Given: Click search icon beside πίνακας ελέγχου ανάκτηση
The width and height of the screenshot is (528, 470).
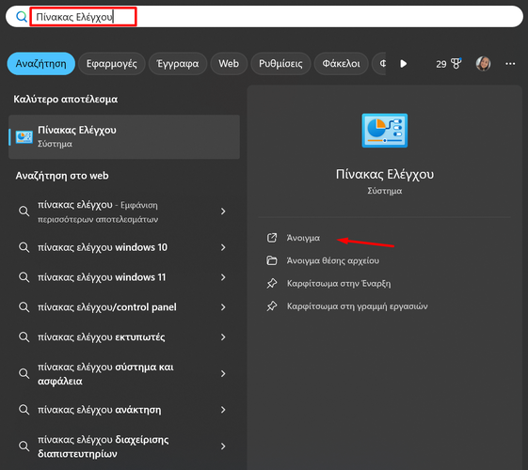Looking at the screenshot, I should point(24,410).
